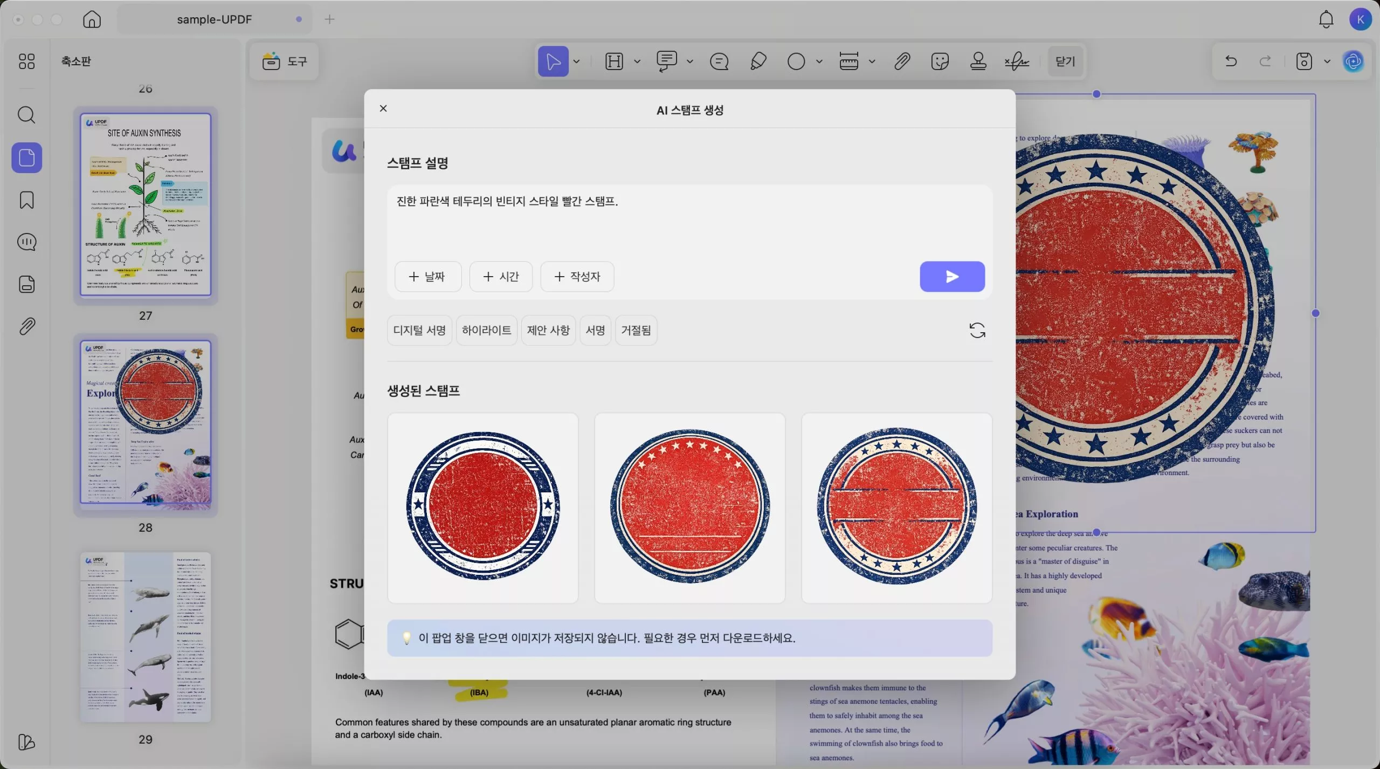Open the 도구 tools menu

coord(285,61)
